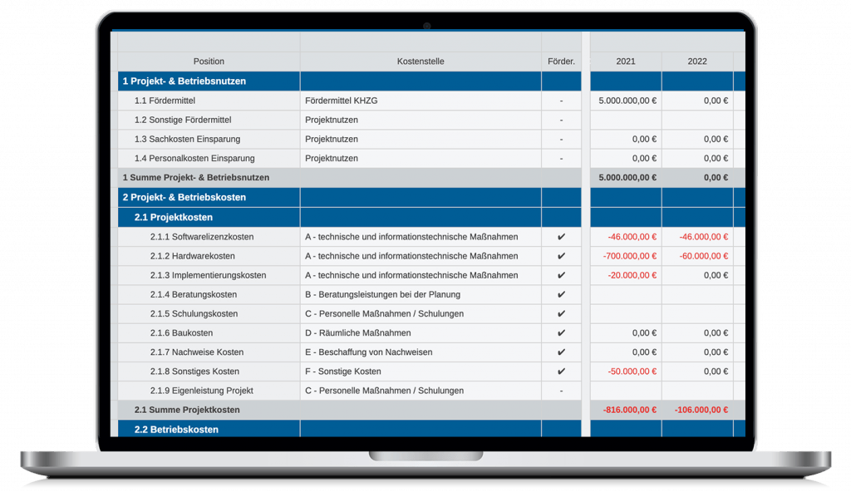Click the -60.000,00 € Hardwarekosten value

click(x=704, y=256)
